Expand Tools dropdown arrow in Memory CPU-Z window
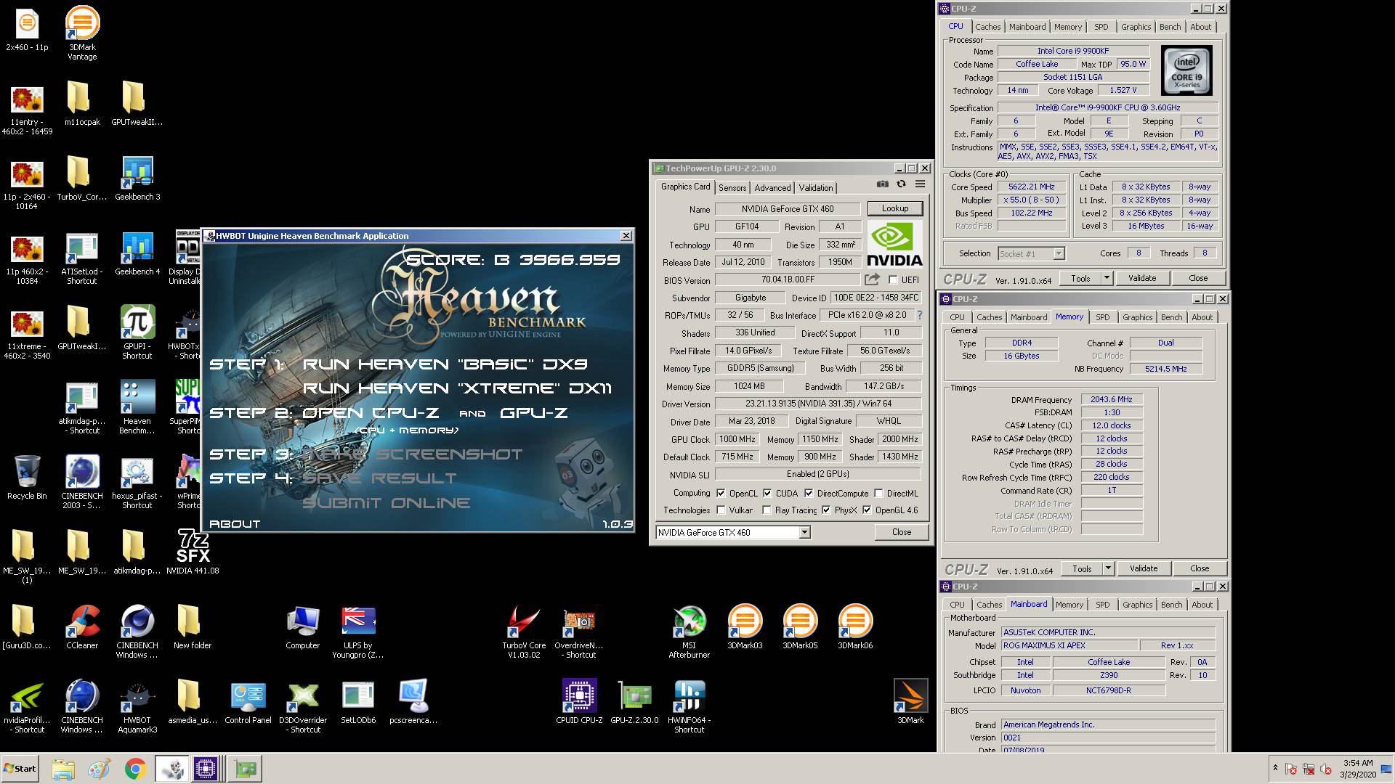The height and width of the screenshot is (784, 1395). [x=1108, y=568]
